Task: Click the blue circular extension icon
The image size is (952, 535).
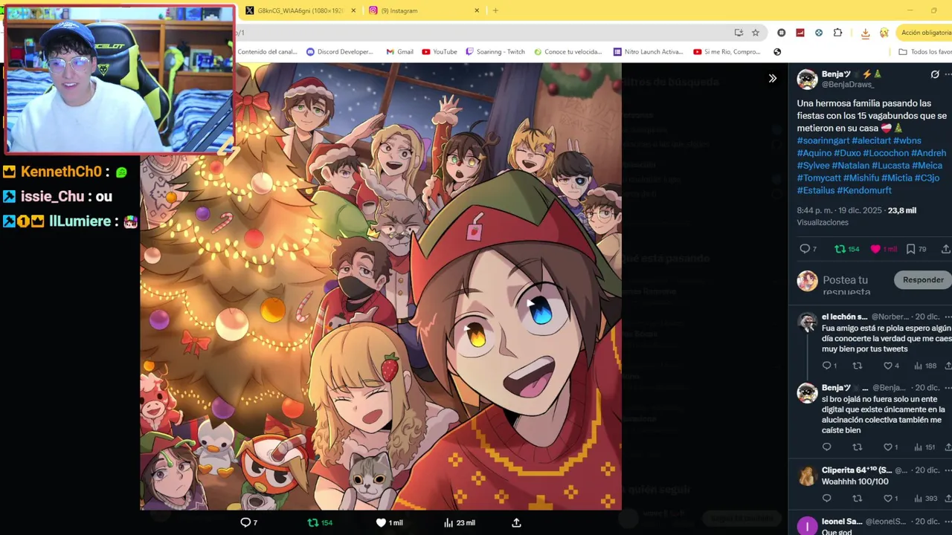Action: point(819,33)
